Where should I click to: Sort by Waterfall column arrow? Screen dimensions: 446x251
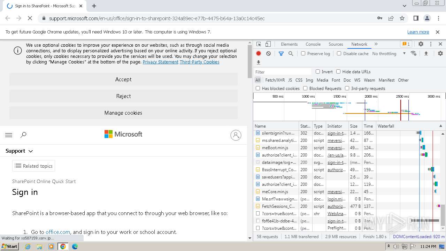click(x=440, y=126)
